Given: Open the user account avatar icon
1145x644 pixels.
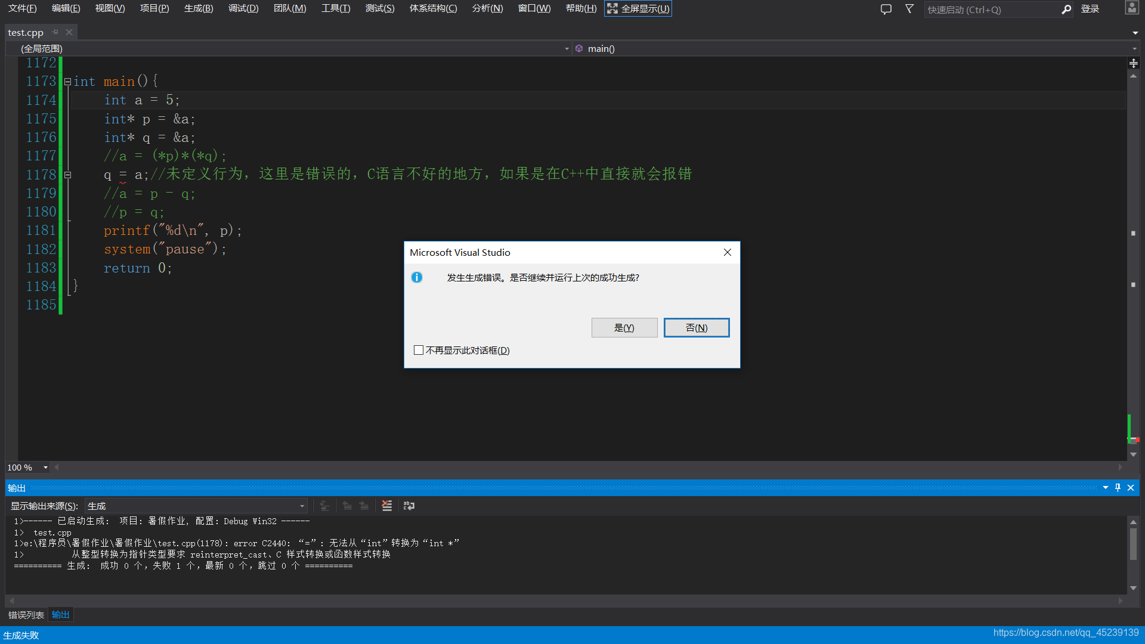Looking at the screenshot, I should coord(1132,8).
